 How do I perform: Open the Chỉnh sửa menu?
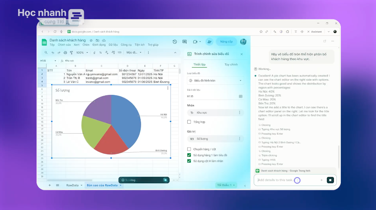64,45
